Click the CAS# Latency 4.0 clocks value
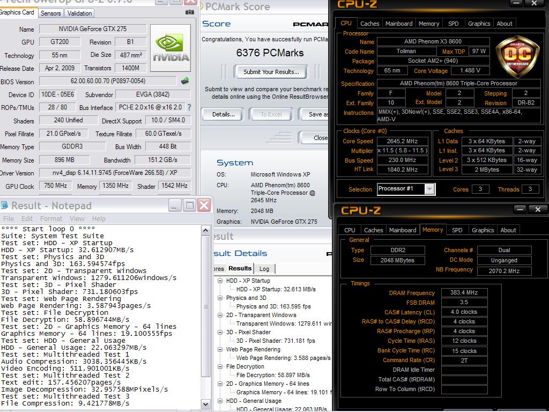Image resolution: width=549 pixels, height=412 pixels. point(464,312)
